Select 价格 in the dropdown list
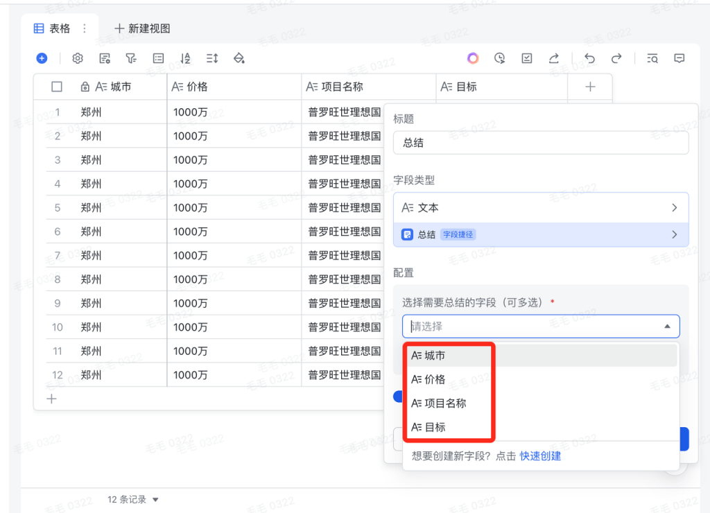The width and height of the screenshot is (710, 513). (541, 379)
